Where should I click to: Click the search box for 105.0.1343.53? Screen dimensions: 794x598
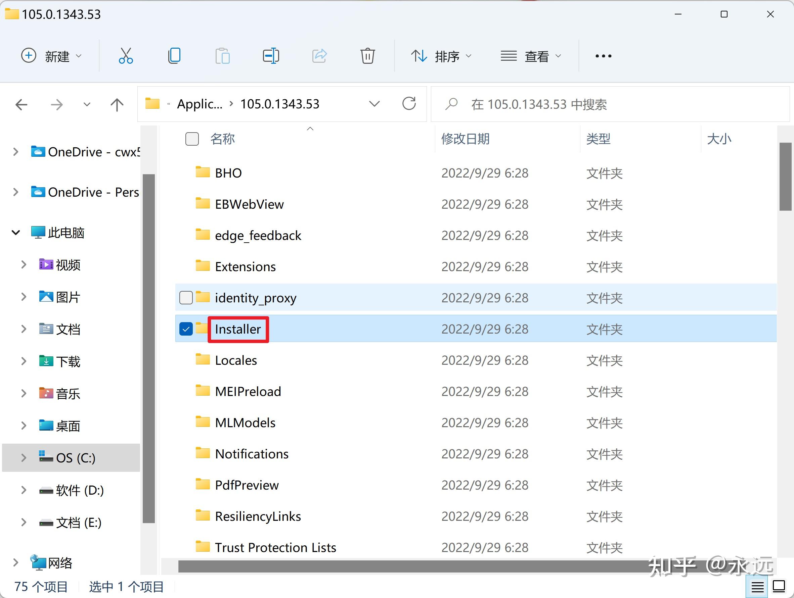coord(610,104)
